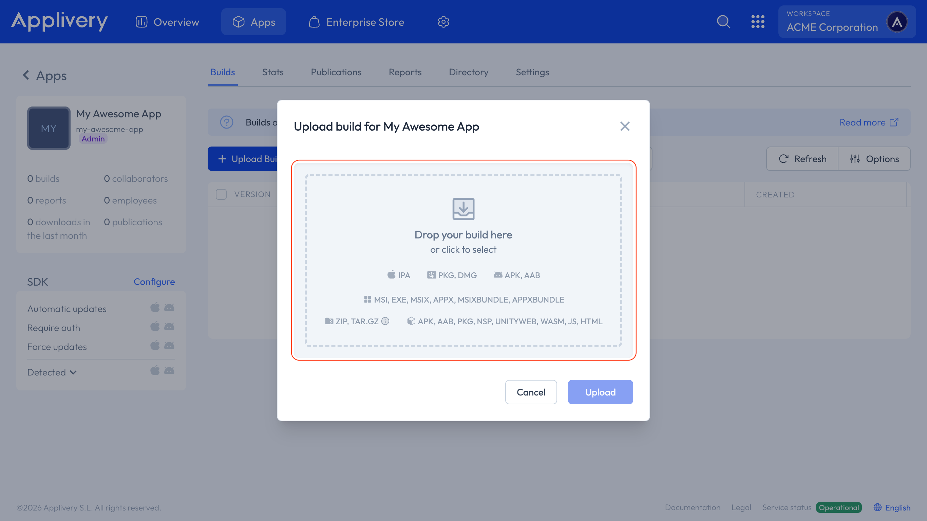Click the drop zone to select a build file
Image resolution: width=927 pixels, height=521 pixels.
(463, 249)
